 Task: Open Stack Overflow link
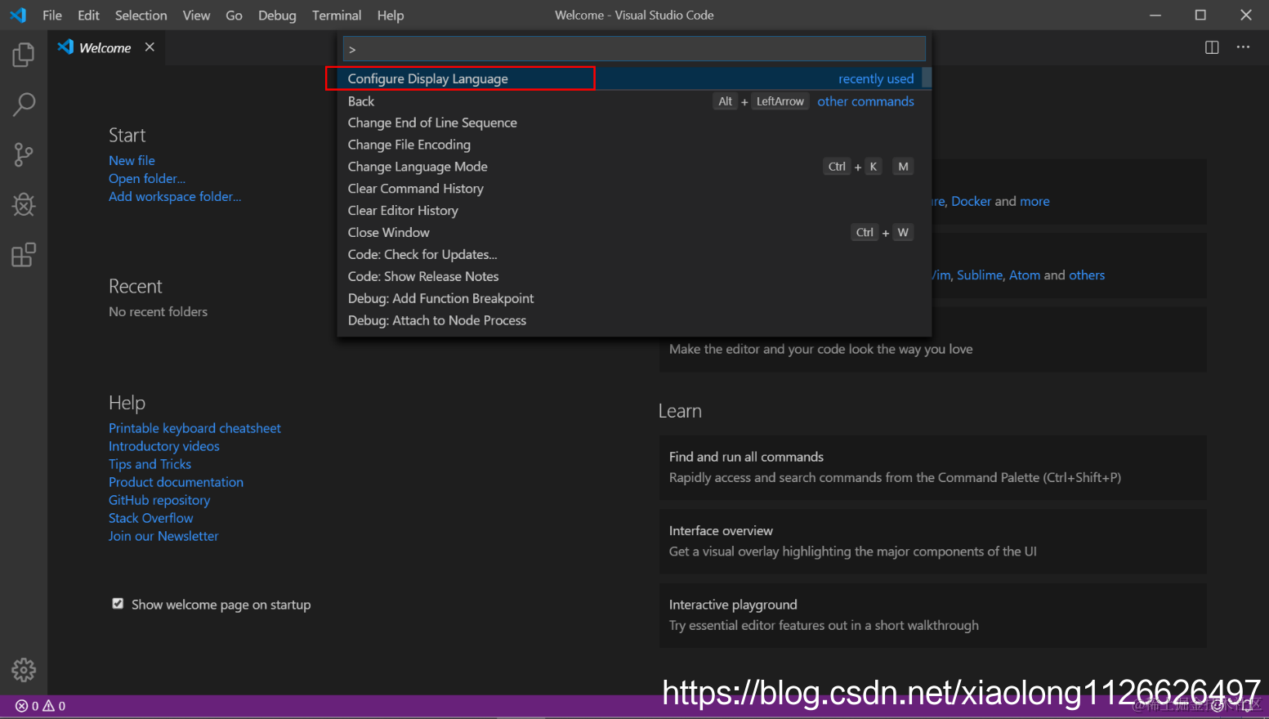coord(151,518)
